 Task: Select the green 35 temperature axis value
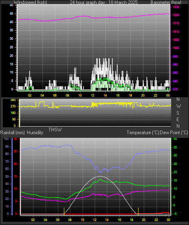(x=175, y=147)
